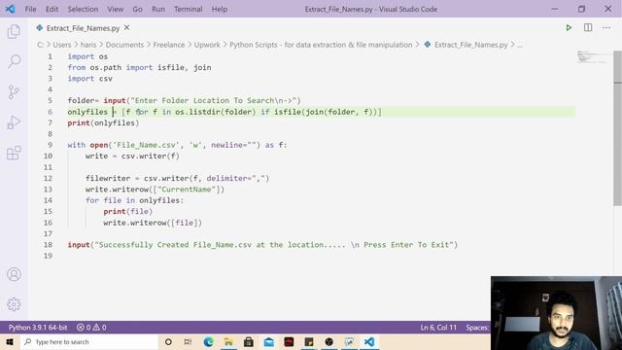The image size is (622, 350).
Task: Select Python 3.9.1 64-bit interpreter in status bar
Action: pyautogui.click(x=38, y=328)
